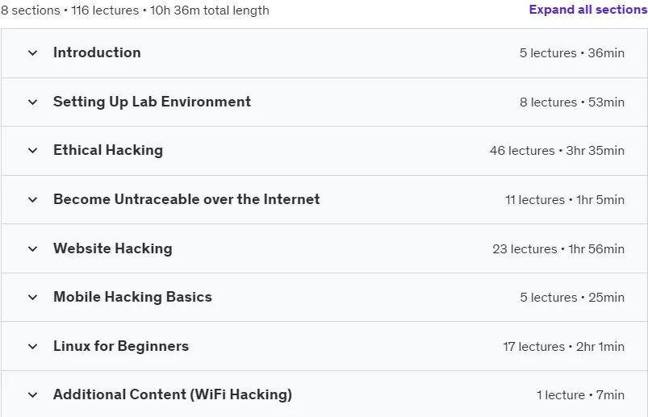This screenshot has height=417, width=648.
Task: Click the Linux for Beginners heading
Action: [x=121, y=346]
